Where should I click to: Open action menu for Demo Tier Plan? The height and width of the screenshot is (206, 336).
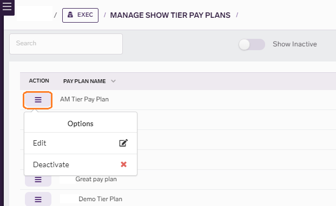(38, 199)
